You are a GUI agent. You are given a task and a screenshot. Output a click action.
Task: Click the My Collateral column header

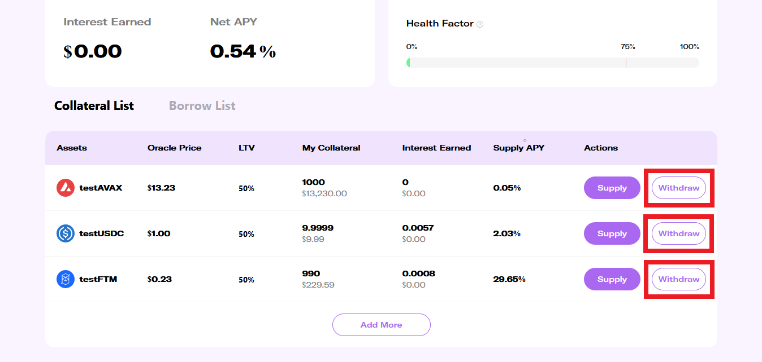(x=331, y=148)
